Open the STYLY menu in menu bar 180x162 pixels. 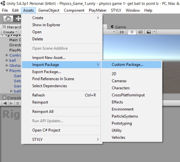pyautogui.click(x=116, y=10)
